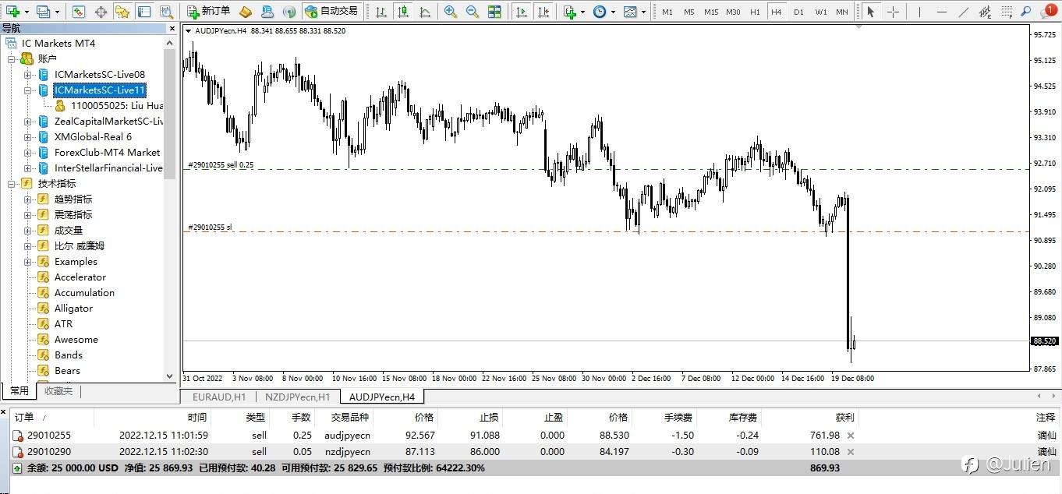Open new chart dropdown arrow
Screen dimensions: 1062x494
pyautogui.click(x=27, y=12)
